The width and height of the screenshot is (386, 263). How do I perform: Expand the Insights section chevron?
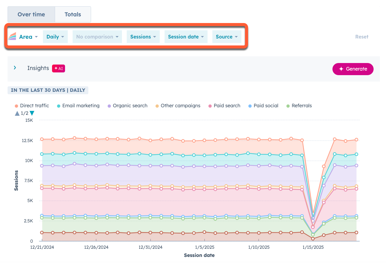pyautogui.click(x=15, y=68)
